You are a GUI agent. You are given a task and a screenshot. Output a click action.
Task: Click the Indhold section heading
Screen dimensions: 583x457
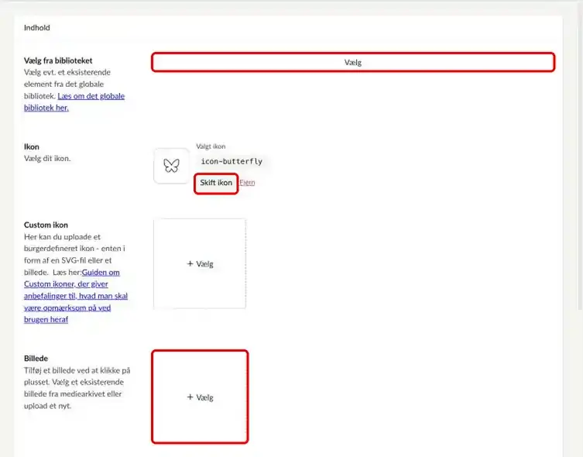(x=37, y=28)
